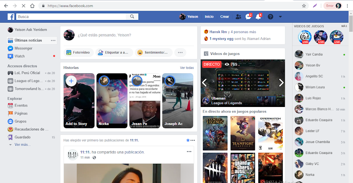This screenshot has width=353, height=183.
Task: Click the Add to Story card
Action: click(x=79, y=101)
